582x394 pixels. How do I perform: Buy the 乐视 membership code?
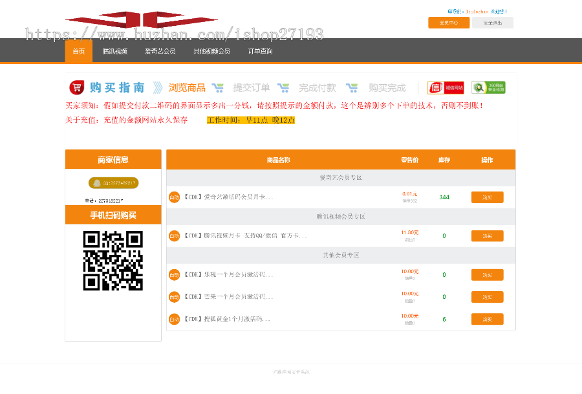pyautogui.click(x=488, y=275)
